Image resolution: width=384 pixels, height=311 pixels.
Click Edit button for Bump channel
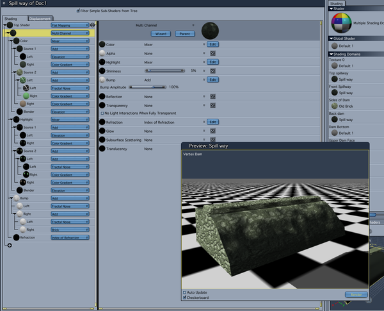[212, 80]
